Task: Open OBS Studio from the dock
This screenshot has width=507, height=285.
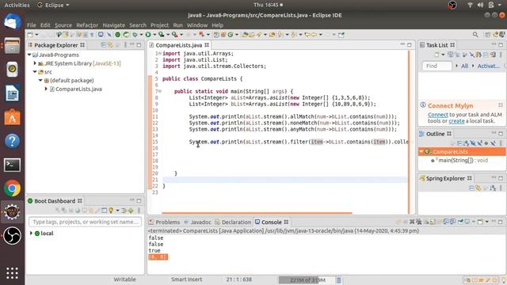Action: pyautogui.click(x=12, y=236)
